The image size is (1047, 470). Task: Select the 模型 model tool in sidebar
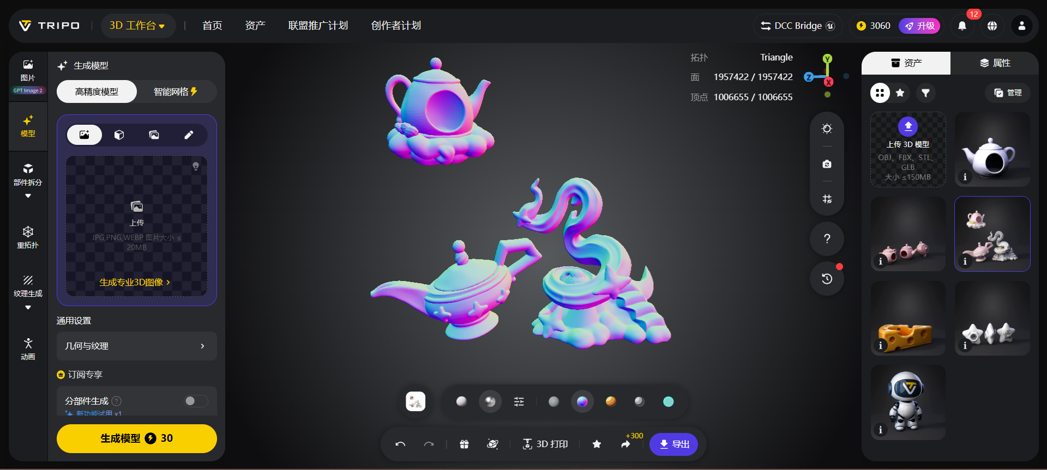pyautogui.click(x=28, y=126)
